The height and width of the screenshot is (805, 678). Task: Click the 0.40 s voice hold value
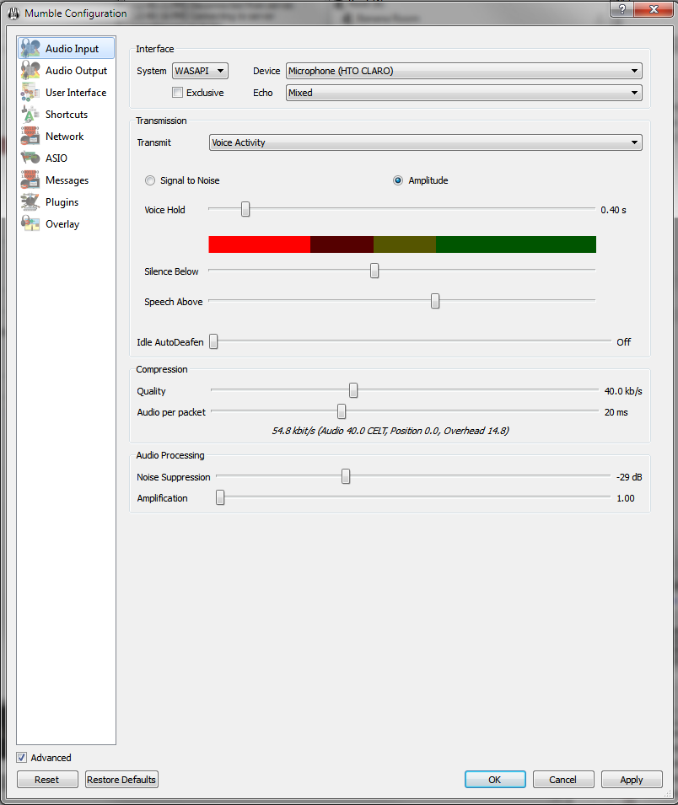tap(614, 210)
